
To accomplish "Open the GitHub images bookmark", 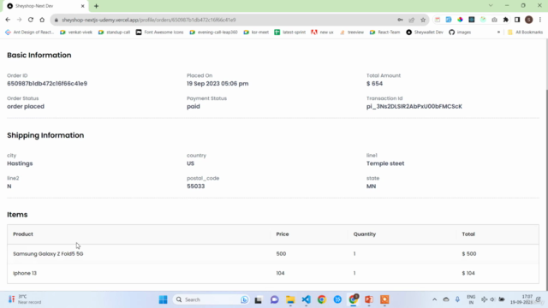I will point(460,33).
